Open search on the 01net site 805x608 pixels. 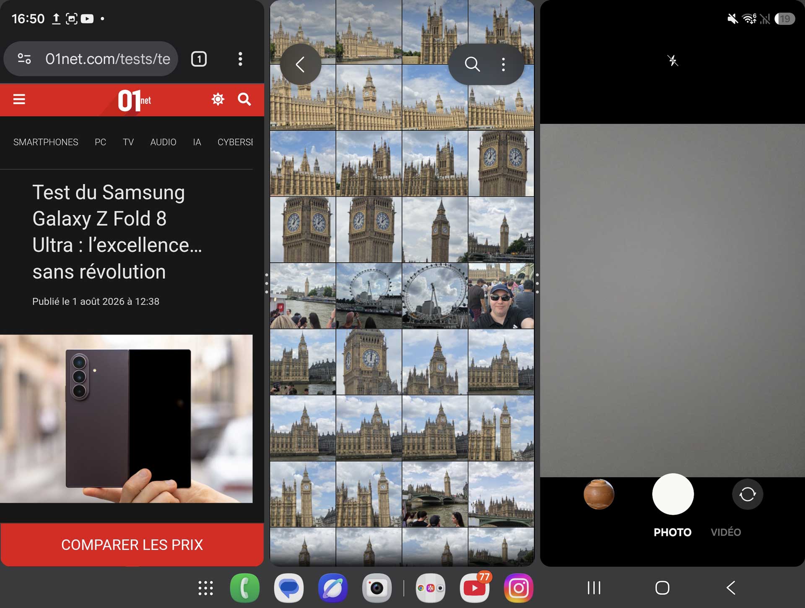[x=244, y=99]
